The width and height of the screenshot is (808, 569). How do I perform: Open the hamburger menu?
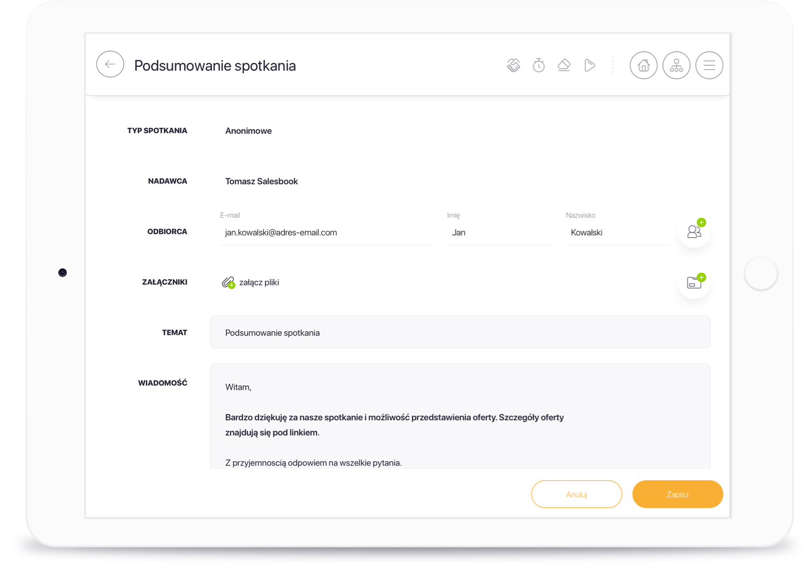pos(709,65)
